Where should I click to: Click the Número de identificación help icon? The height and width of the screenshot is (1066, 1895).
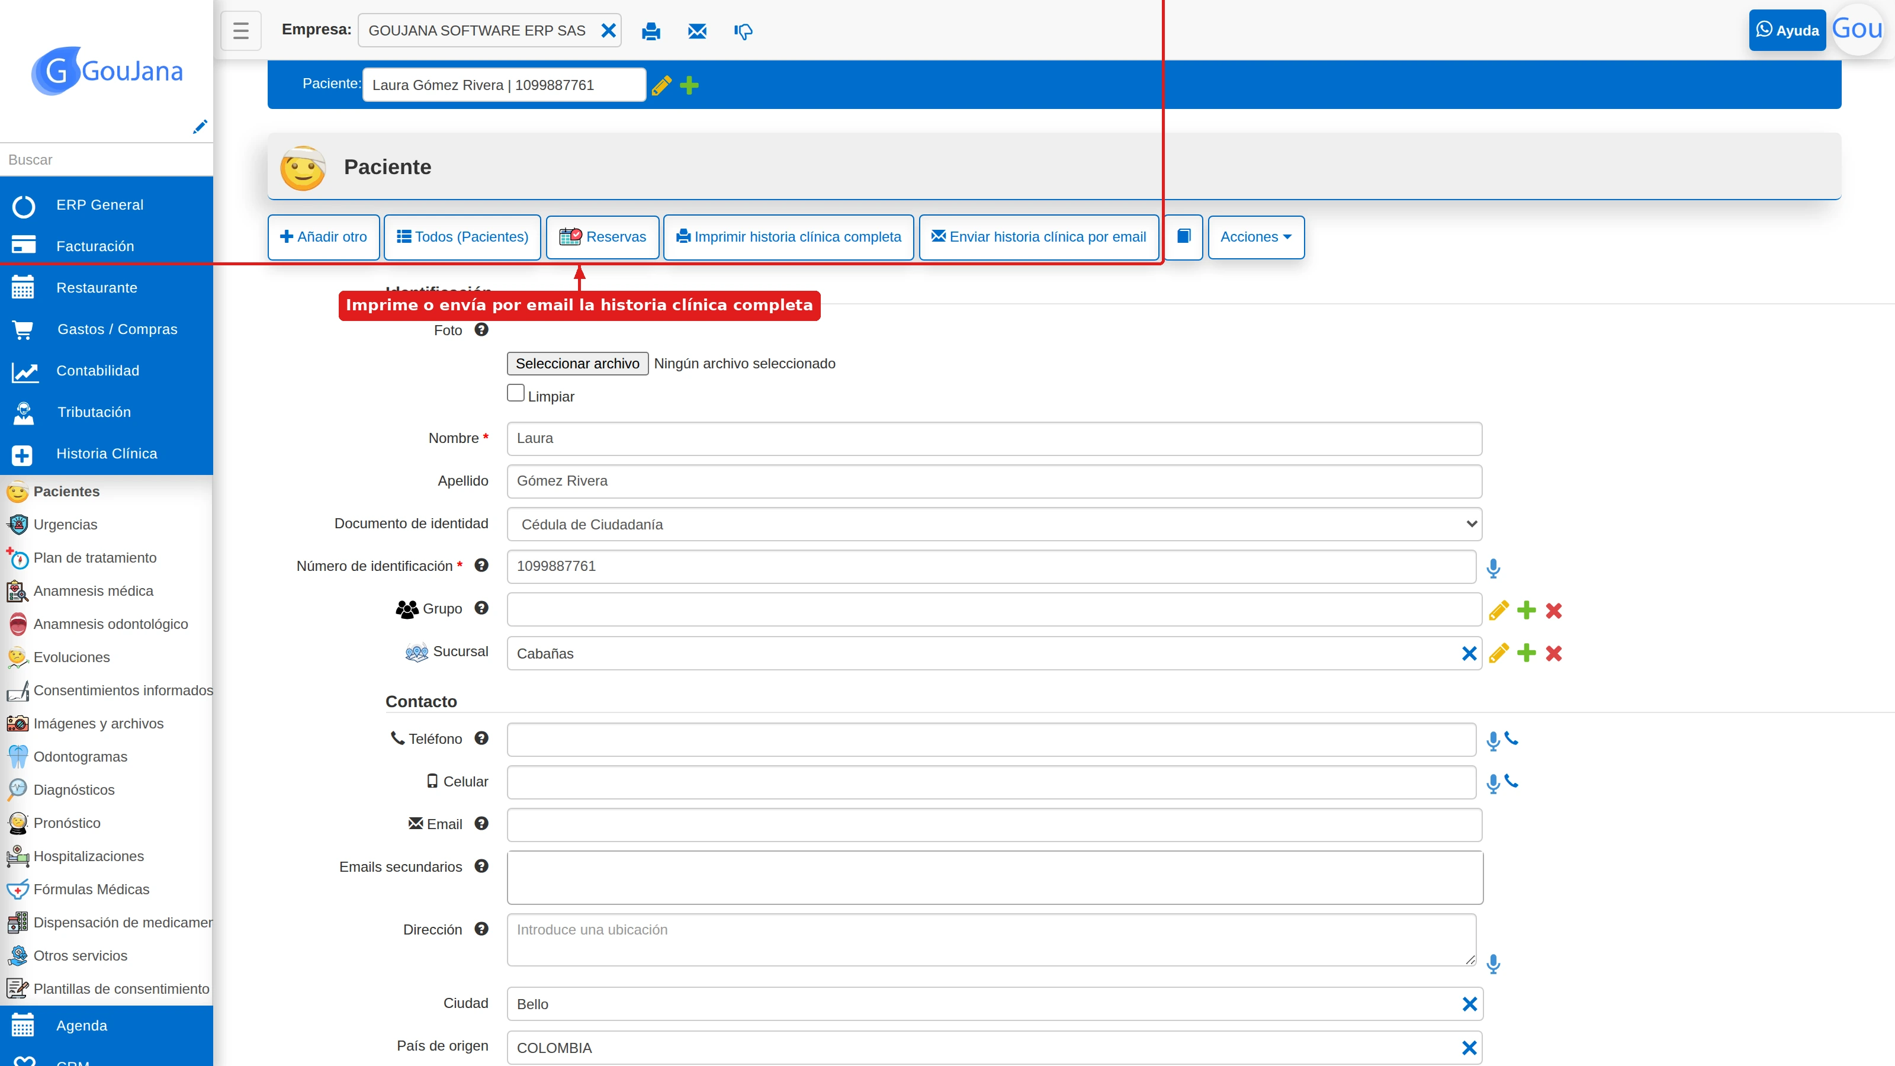481,565
